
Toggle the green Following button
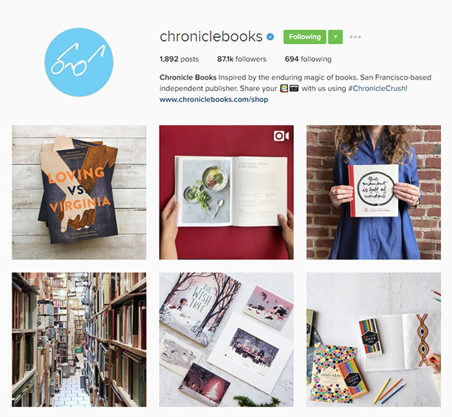(x=305, y=37)
